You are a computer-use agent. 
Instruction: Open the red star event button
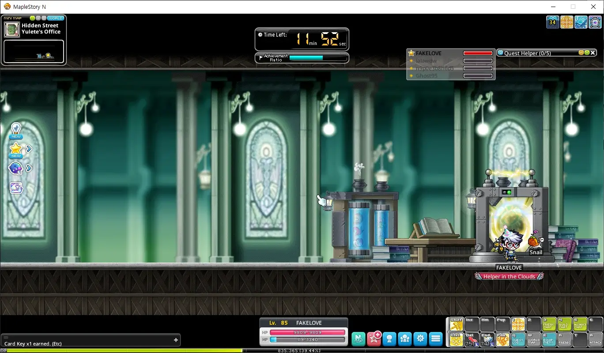click(x=374, y=338)
